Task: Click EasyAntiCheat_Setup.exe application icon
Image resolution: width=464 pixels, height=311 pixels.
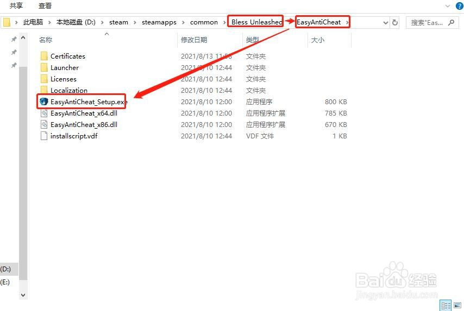Action: [44, 101]
